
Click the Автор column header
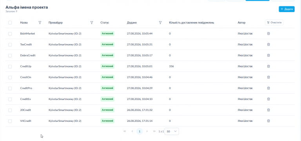click(241, 23)
